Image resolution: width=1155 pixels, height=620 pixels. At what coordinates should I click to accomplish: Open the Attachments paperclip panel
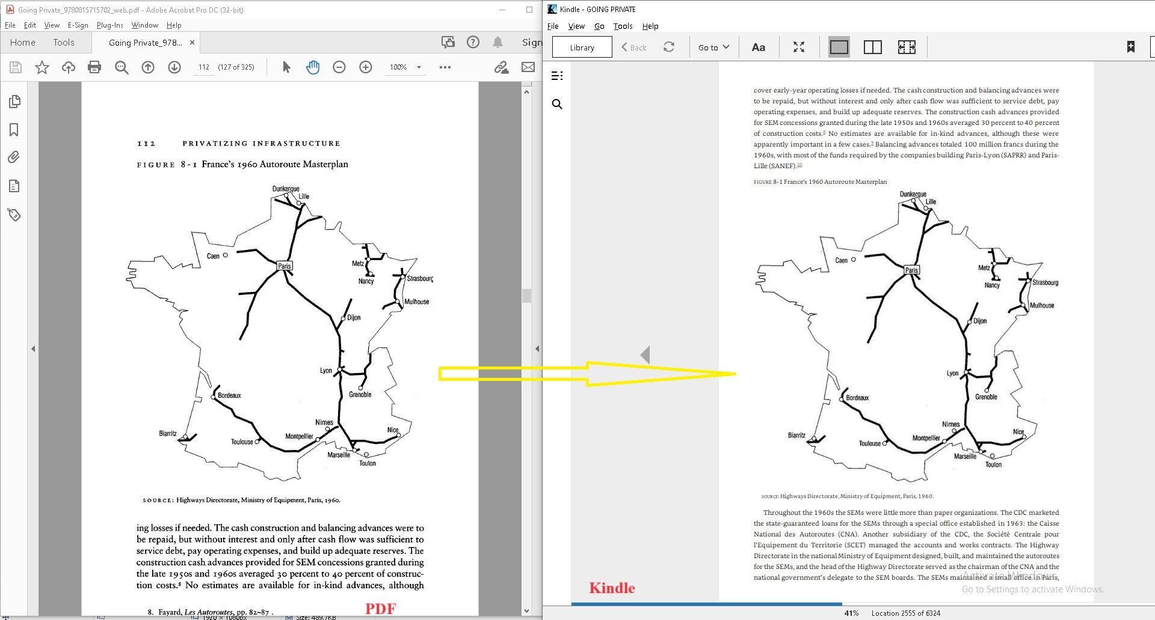[14, 157]
